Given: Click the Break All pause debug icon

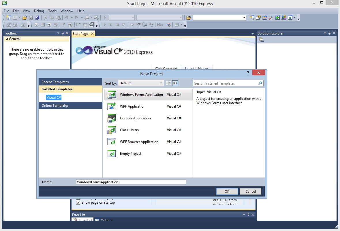Looking at the screenshot, I should click(x=111, y=25).
